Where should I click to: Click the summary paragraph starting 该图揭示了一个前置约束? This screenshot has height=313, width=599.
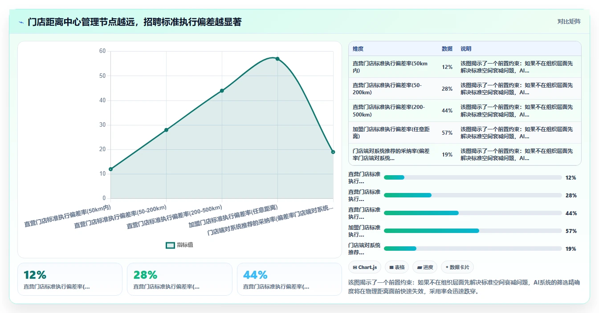(464, 287)
